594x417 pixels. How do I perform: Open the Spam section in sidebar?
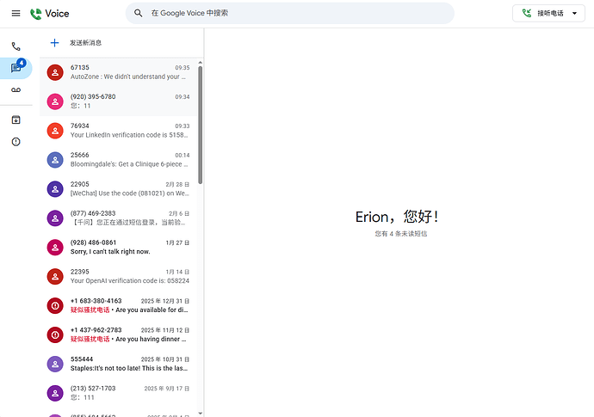pyautogui.click(x=15, y=142)
